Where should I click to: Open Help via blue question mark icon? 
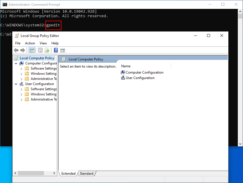pos(56,50)
